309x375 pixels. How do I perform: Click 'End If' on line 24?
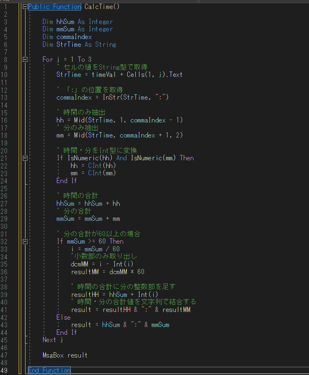[x=67, y=181]
